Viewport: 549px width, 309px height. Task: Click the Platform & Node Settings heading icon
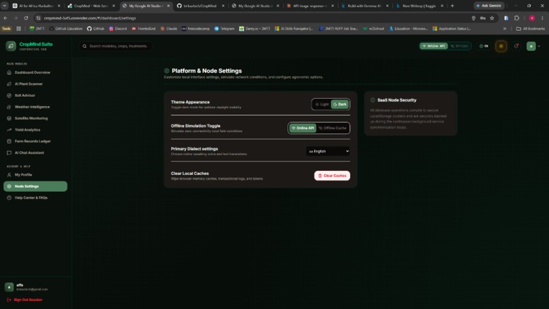point(167,71)
